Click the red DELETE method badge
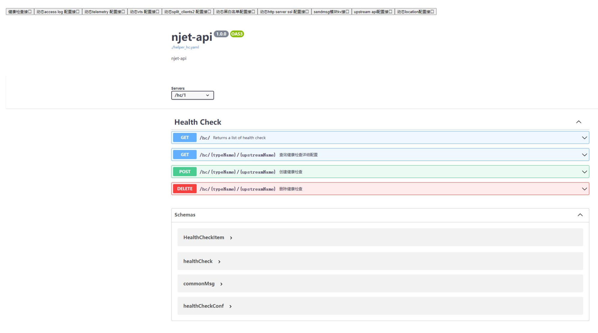This screenshot has height=333, width=598. [185, 189]
